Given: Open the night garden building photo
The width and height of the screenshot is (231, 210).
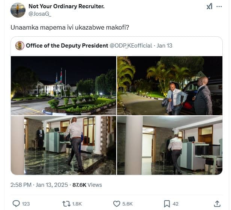Looking at the screenshot, I should coord(63,85).
